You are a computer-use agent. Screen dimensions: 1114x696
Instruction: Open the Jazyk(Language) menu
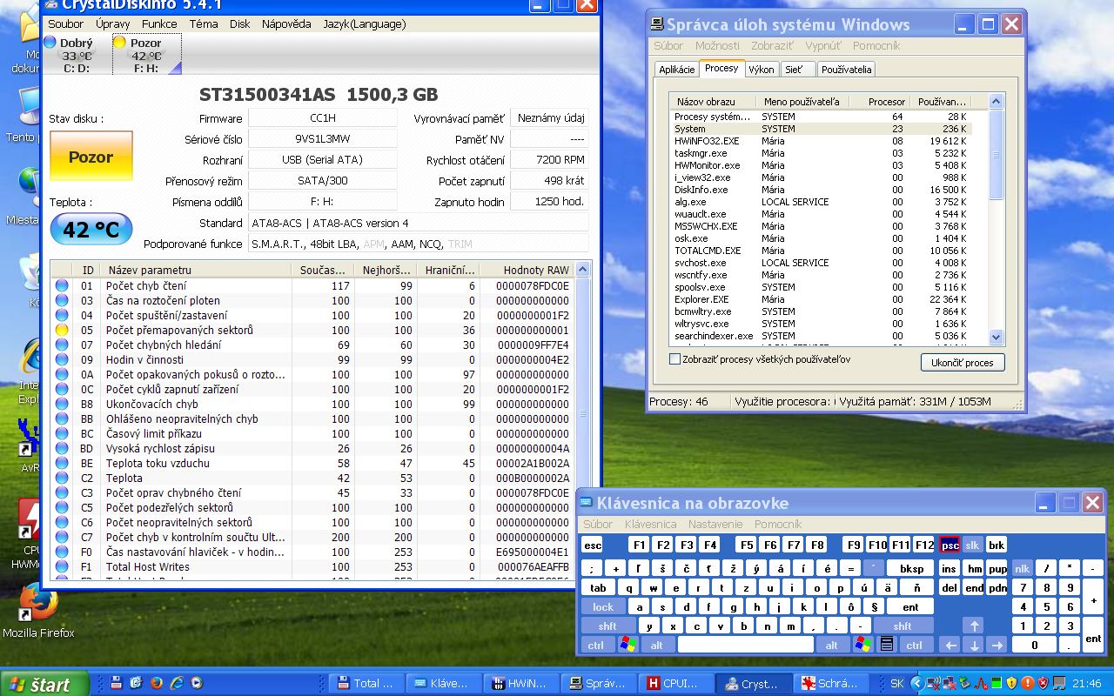click(364, 23)
